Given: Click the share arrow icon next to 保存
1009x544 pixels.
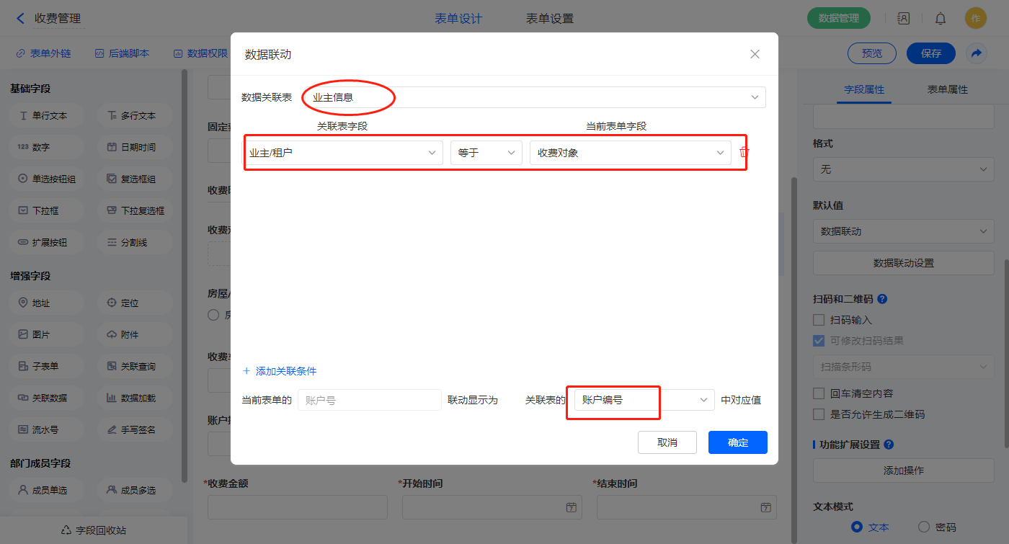Looking at the screenshot, I should pyautogui.click(x=976, y=53).
